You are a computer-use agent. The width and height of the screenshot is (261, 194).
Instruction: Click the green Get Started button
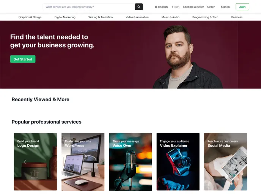pos(23,59)
